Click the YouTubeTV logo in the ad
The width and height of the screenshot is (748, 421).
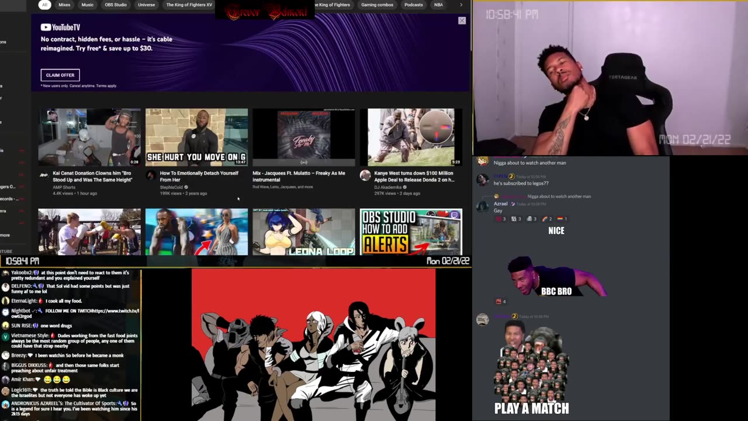pyautogui.click(x=60, y=27)
